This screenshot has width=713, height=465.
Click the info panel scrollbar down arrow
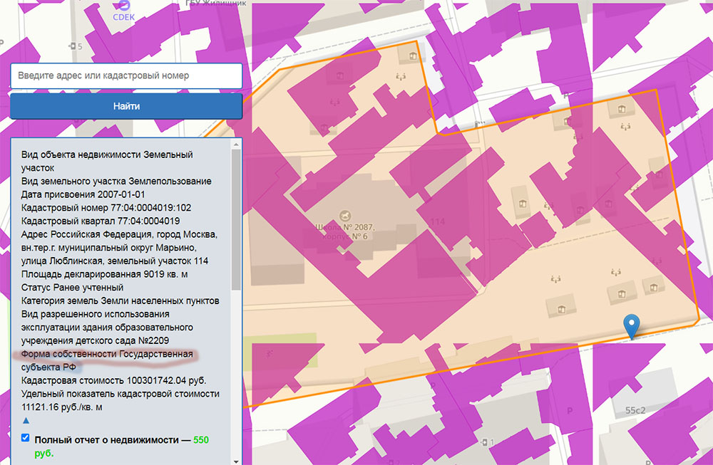[236, 461]
